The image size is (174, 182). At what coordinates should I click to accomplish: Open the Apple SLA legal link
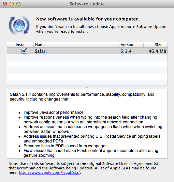point(49,172)
